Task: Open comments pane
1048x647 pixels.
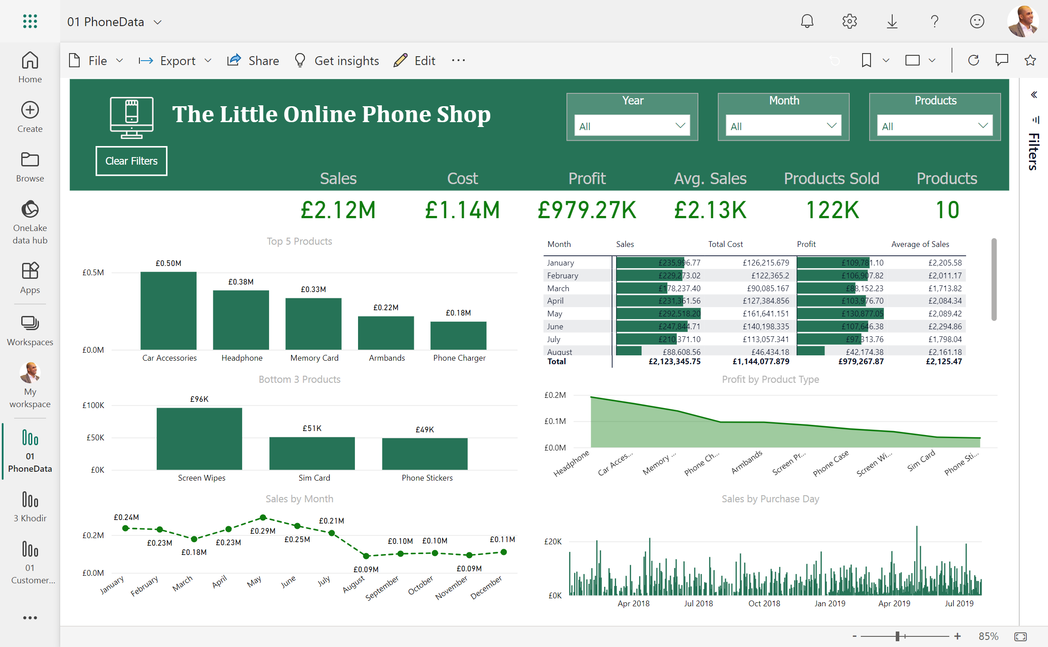Action: click(x=1002, y=61)
